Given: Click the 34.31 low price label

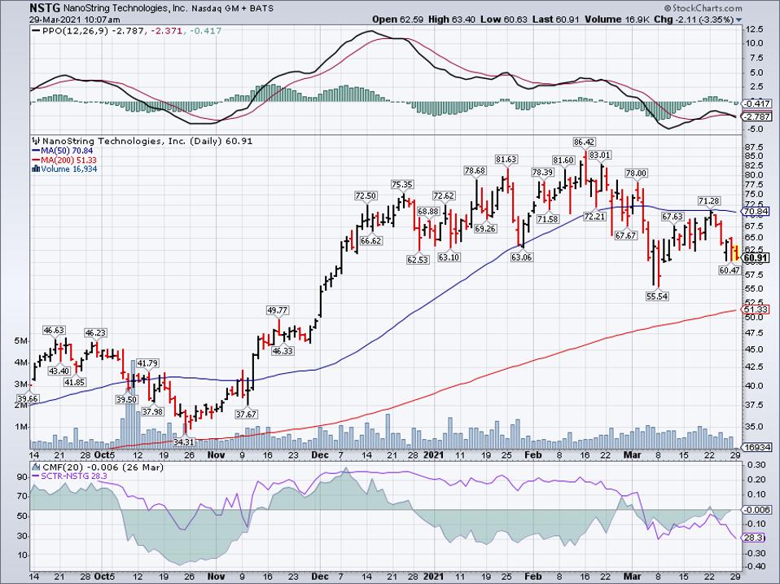Looking at the screenshot, I should [x=184, y=441].
